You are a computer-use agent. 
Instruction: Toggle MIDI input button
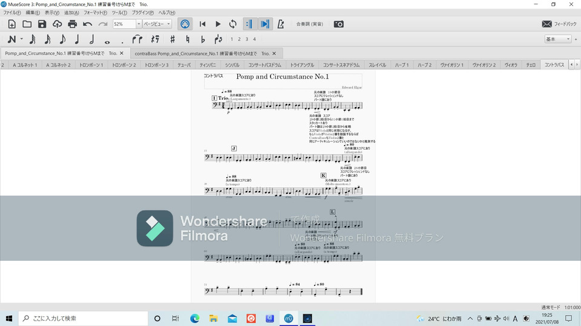185,24
